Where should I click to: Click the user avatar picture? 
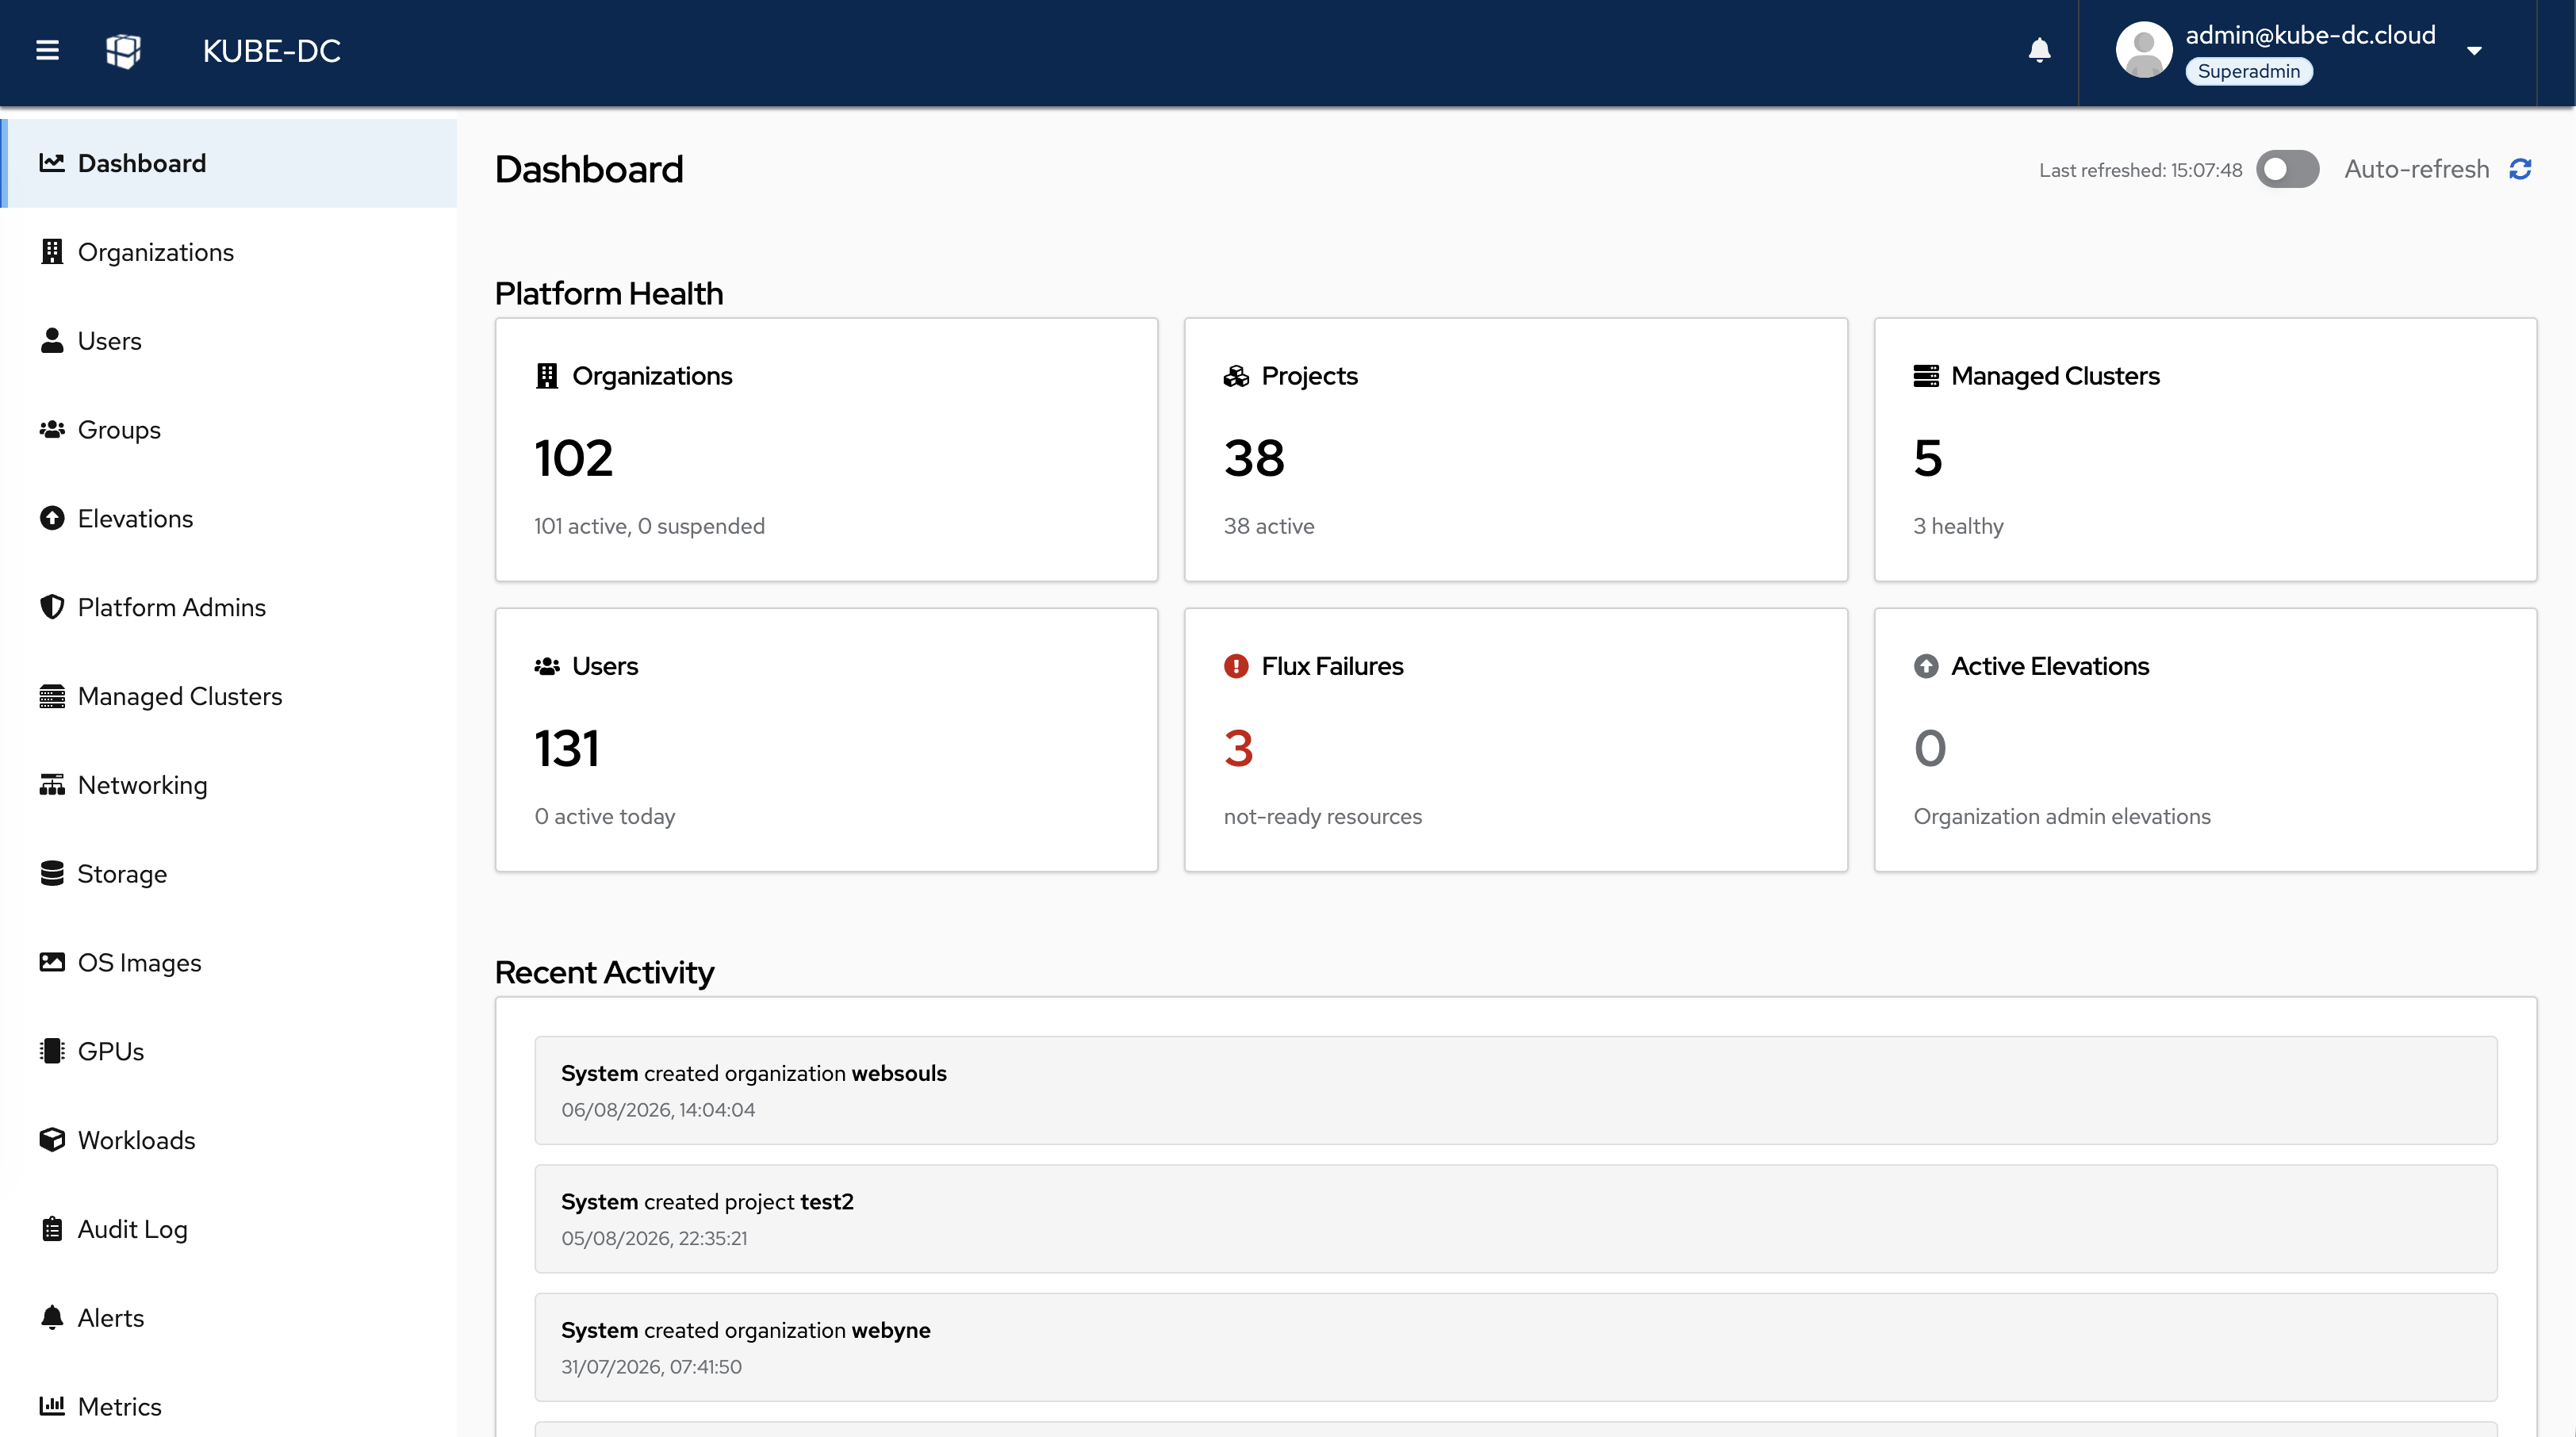click(x=2143, y=50)
